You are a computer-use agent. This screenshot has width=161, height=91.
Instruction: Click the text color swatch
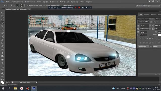[159, 35]
